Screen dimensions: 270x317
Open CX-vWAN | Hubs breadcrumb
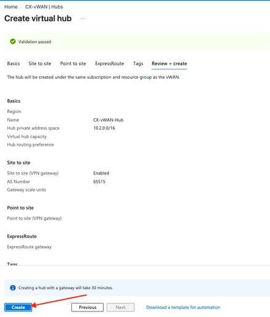point(44,7)
